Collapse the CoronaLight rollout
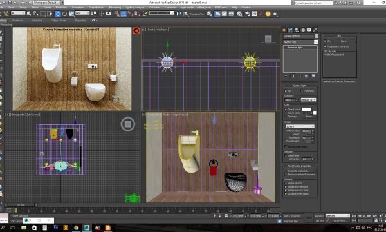386x232 pixels. coord(300,86)
